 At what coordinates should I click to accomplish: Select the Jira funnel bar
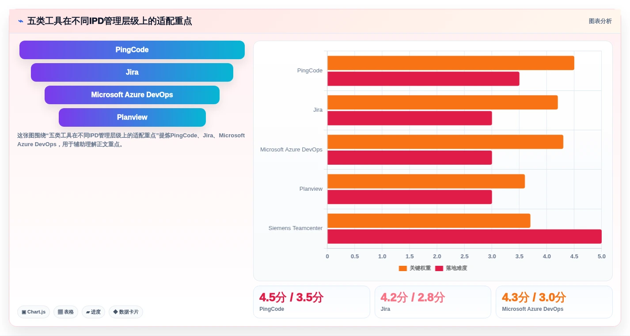pyautogui.click(x=132, y=72)
